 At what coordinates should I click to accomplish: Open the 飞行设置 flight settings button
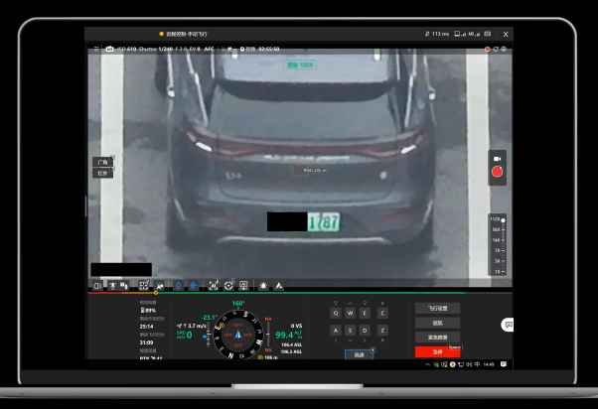point(437,308)
